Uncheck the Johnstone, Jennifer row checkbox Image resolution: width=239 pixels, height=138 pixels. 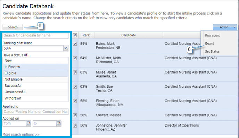coord(75,126)
